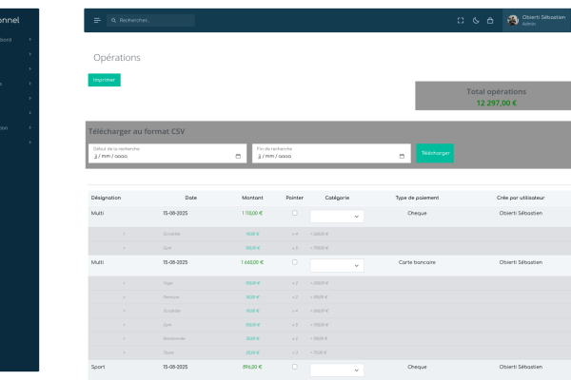Click Obierti Sébastien profile avatar
The width and height of the screenshot is (571, 380).
pos(513,20)
